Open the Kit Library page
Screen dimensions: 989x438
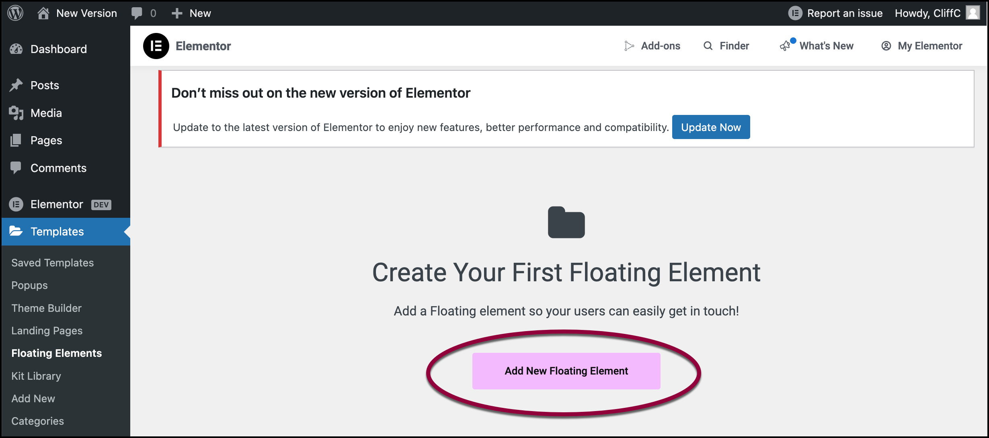36,376
